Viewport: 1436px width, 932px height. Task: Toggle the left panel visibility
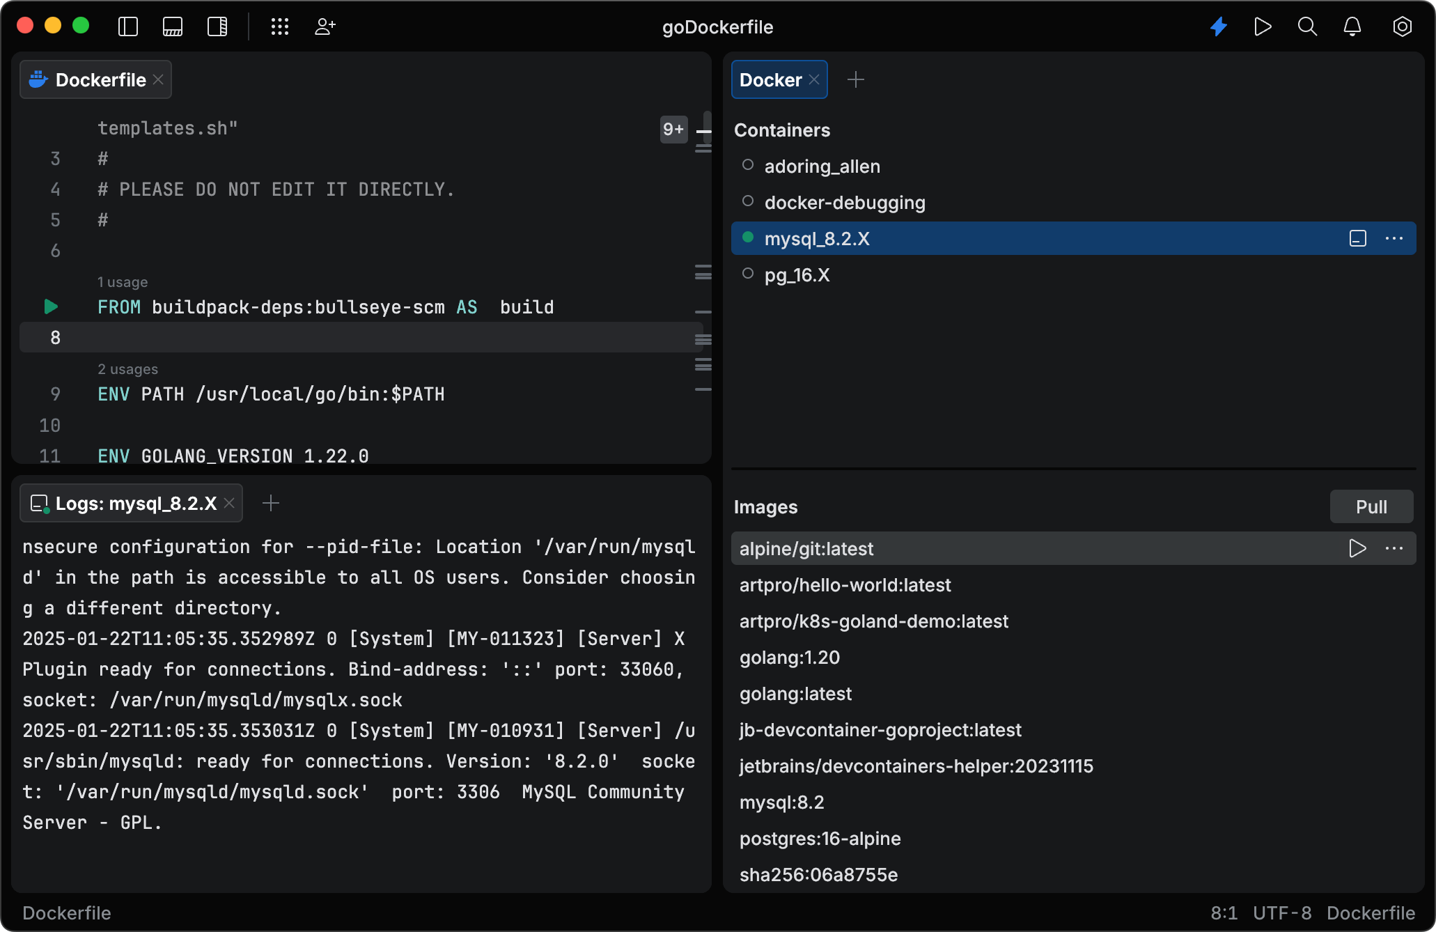(x=127, y=27)
